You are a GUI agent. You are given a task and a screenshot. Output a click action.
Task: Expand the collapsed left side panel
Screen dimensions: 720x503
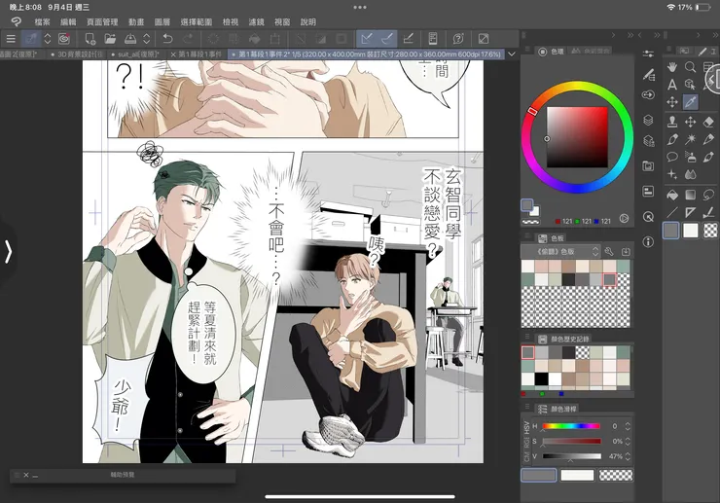coord(8,252)
